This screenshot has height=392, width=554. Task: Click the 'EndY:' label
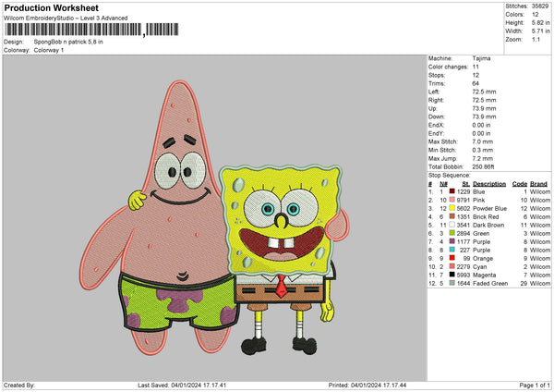point(436,133)
